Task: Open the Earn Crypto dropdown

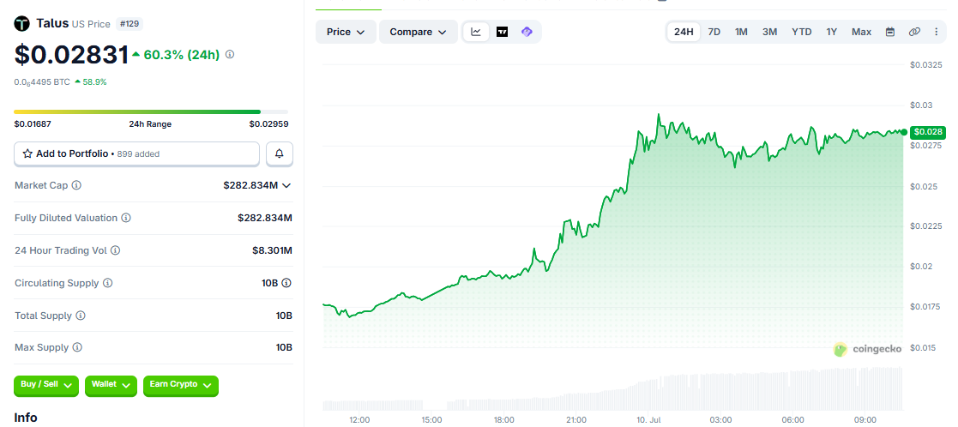Action: pos(180,386)
